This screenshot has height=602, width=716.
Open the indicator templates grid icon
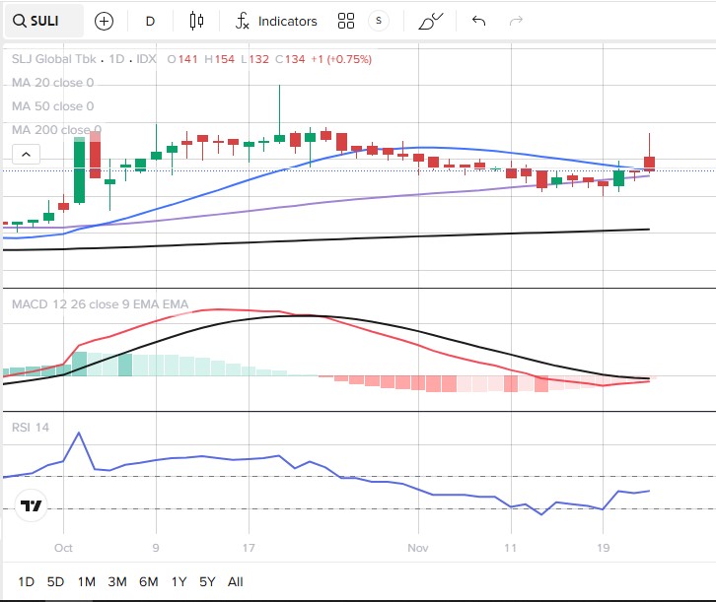coord(345,21)
